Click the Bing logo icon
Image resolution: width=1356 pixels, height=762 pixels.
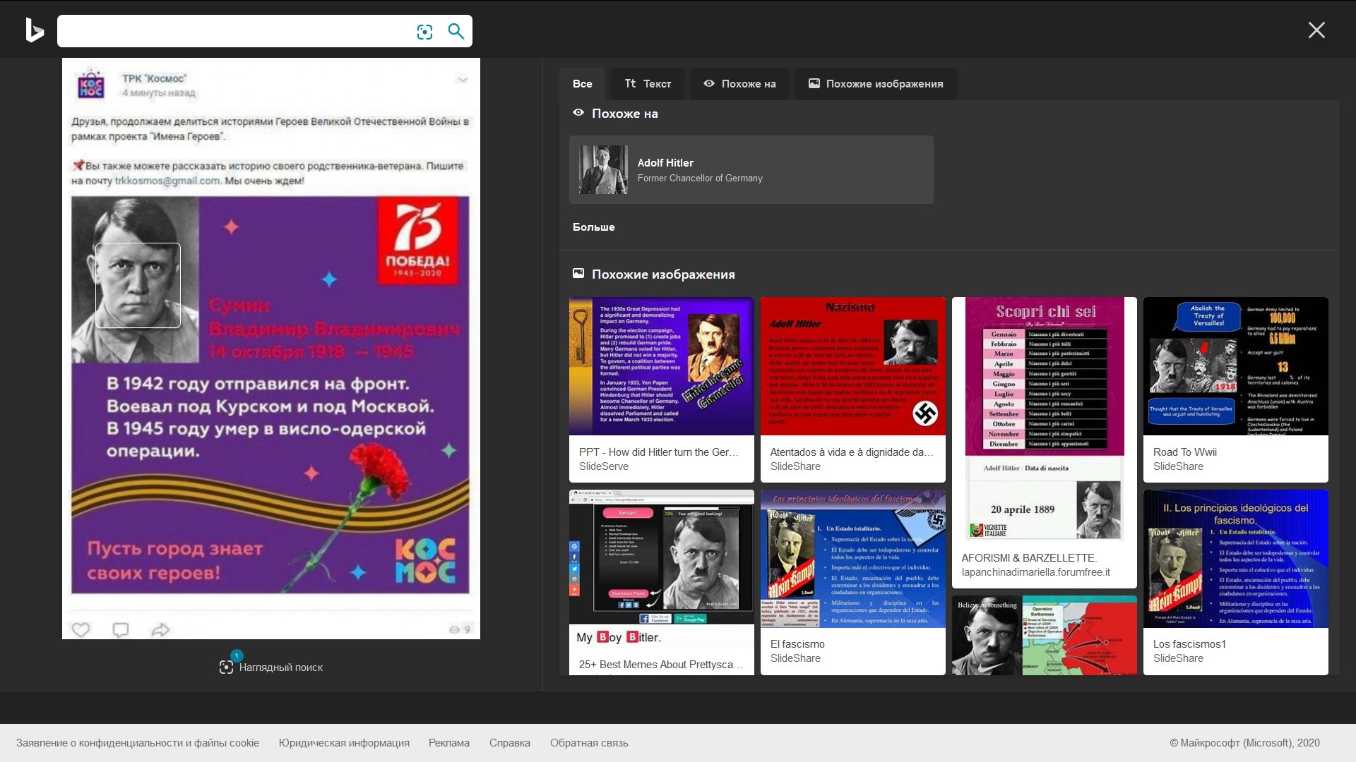34,30
